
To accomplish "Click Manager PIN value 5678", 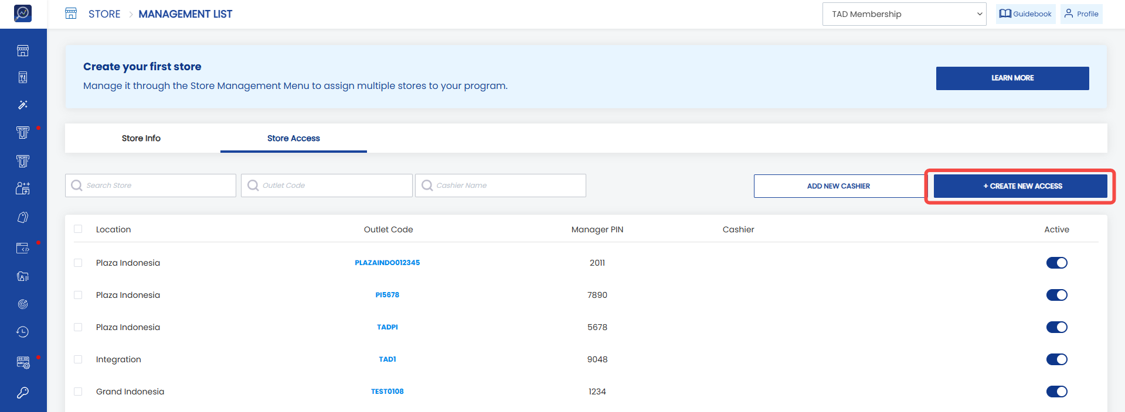I will click(x=597, y=327).
